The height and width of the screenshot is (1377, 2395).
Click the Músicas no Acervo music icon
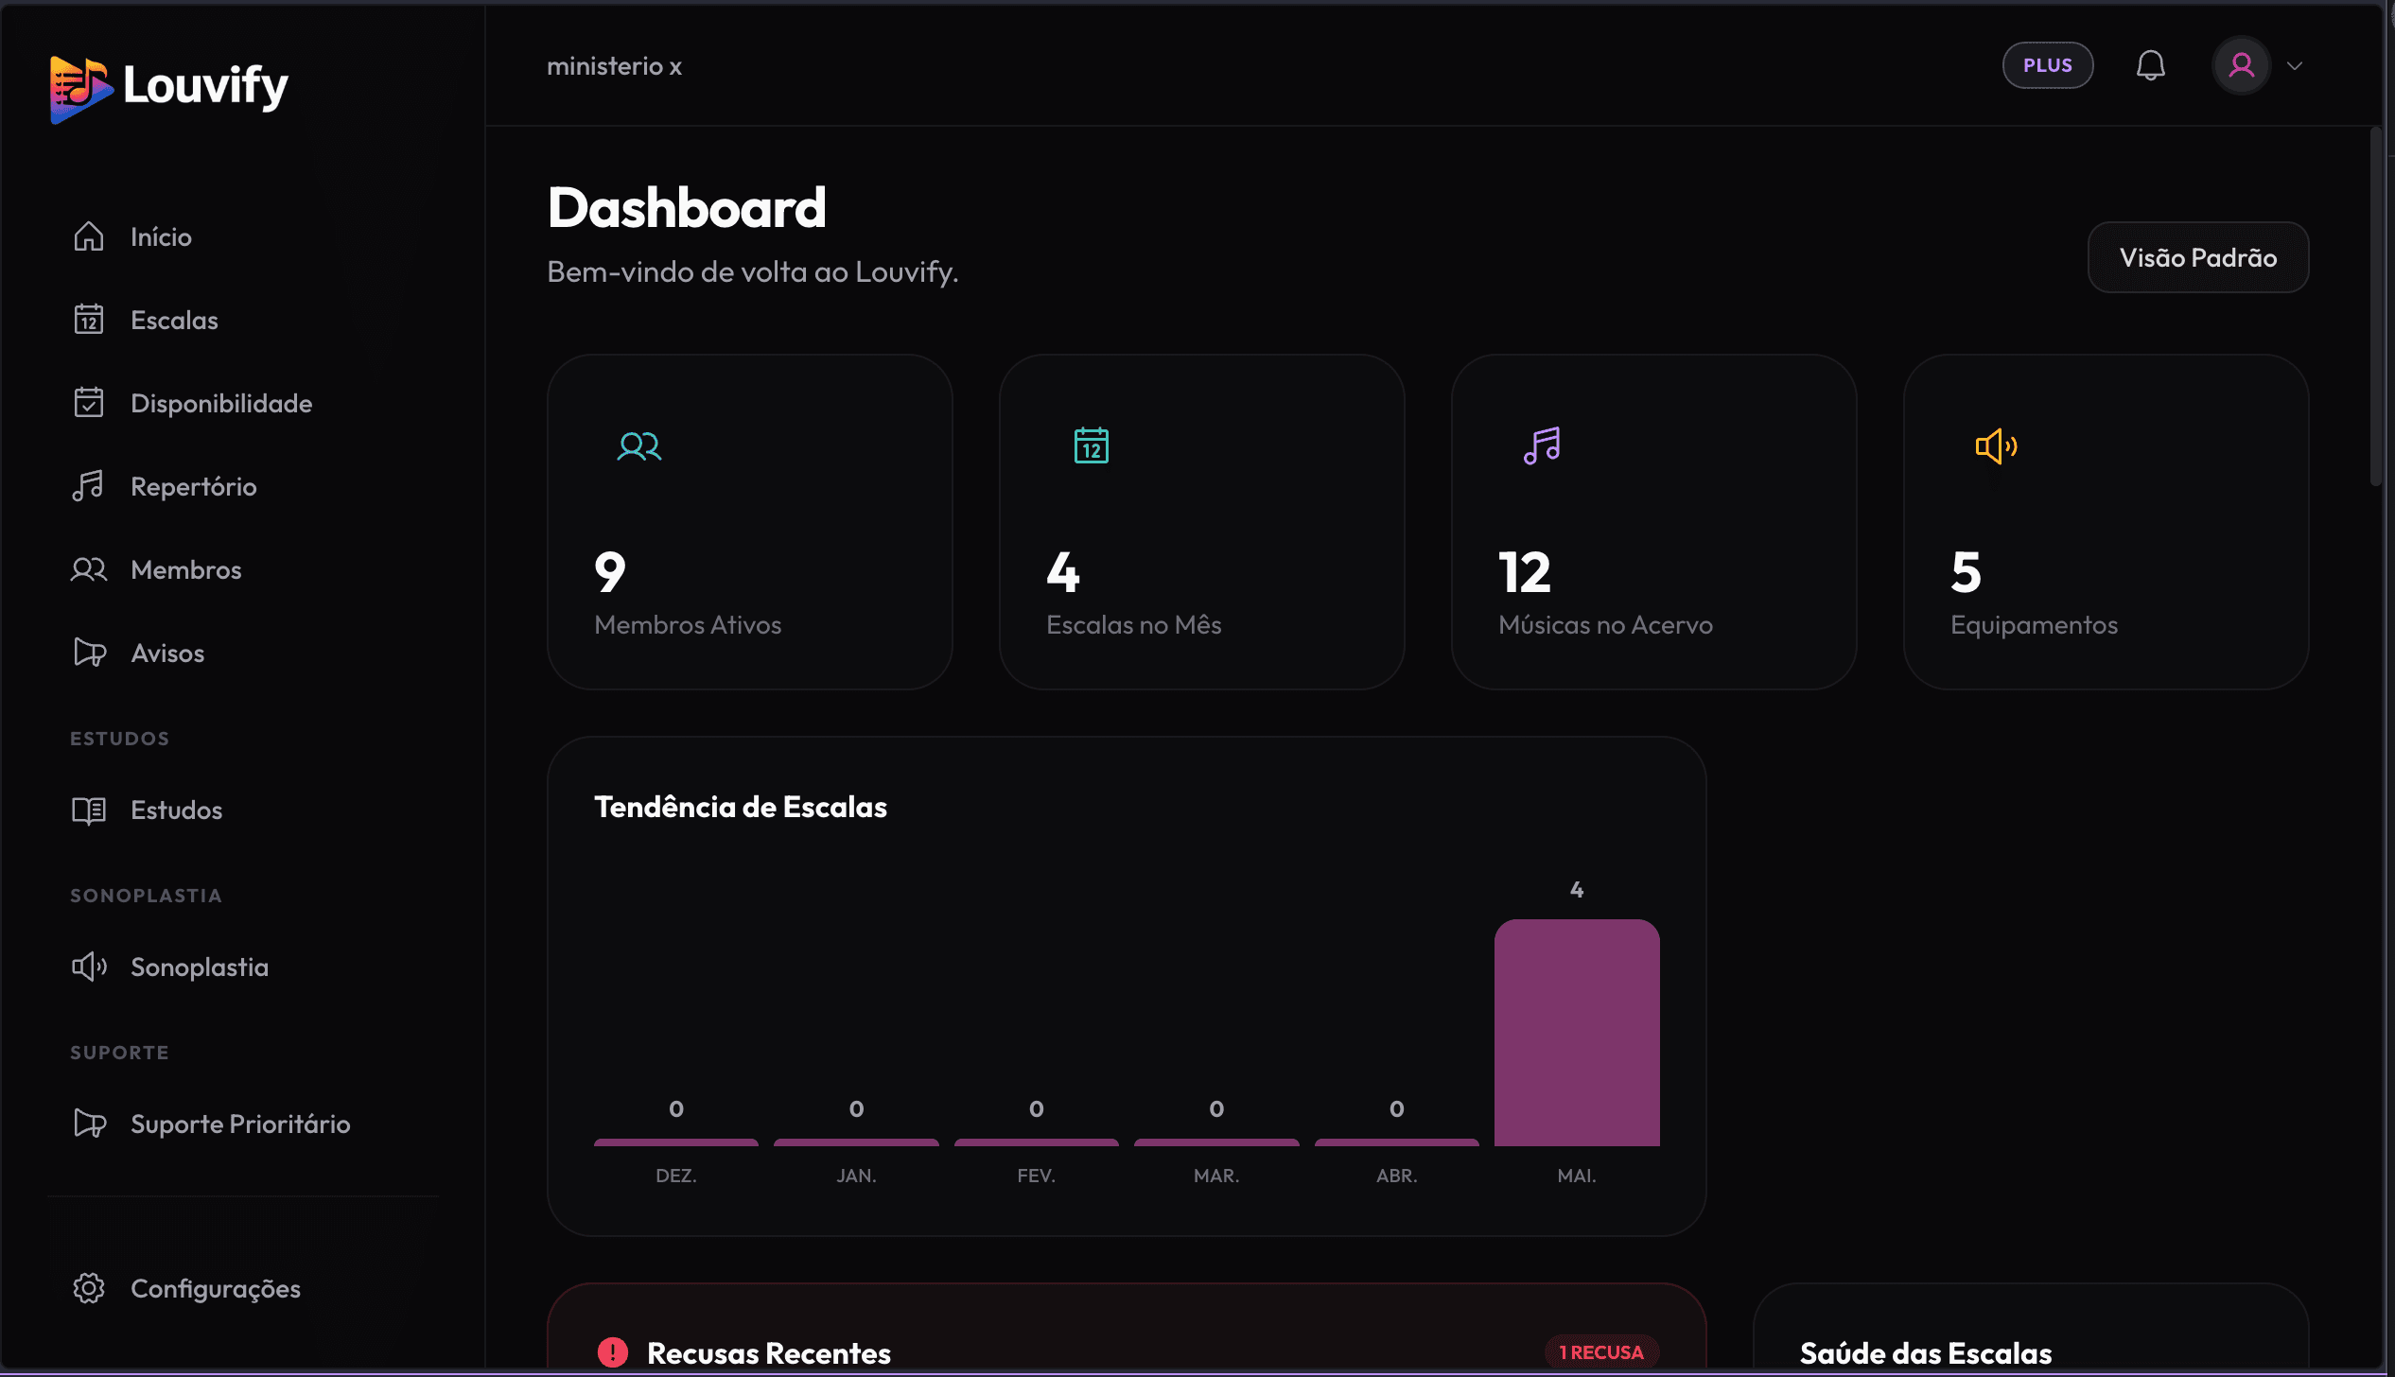(x=1542, y=445)
